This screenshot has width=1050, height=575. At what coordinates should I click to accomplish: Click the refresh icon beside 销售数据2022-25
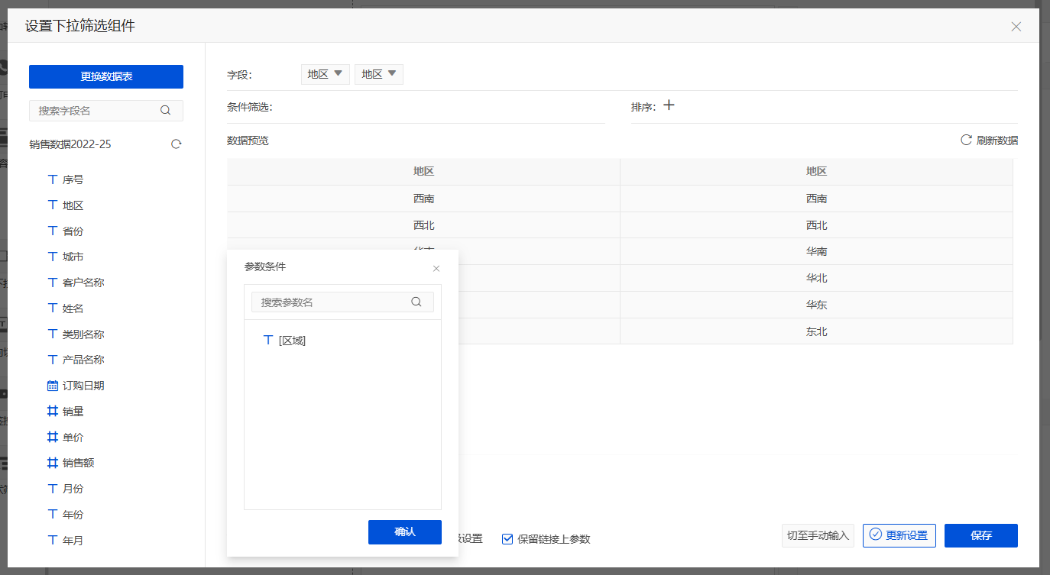pyautogui.click(x=177, y=144)
